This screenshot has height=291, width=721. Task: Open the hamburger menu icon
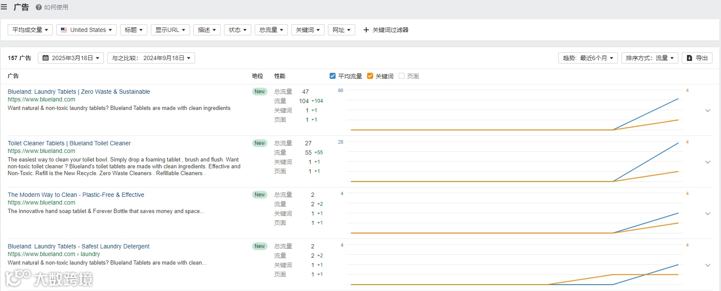[x=4, y=7]
